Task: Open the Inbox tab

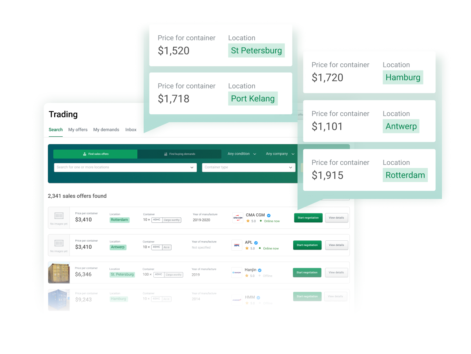Action: pos(131,130)
